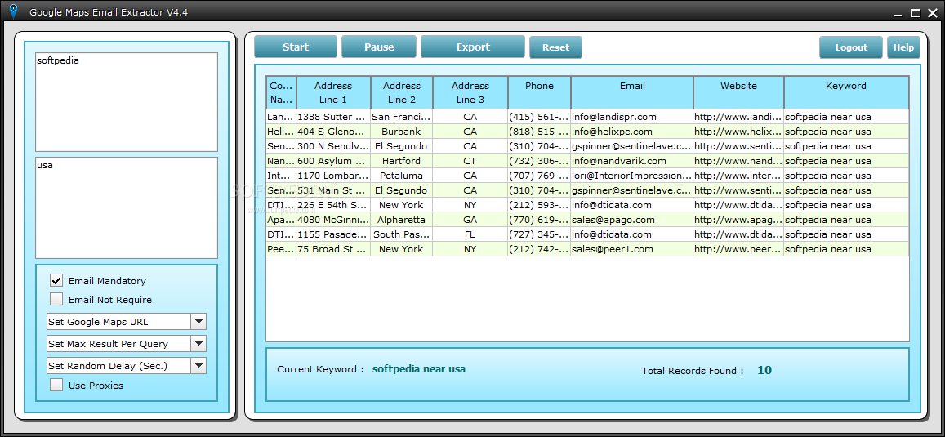
Task: Open the Help button
Action: click(903, 47)
